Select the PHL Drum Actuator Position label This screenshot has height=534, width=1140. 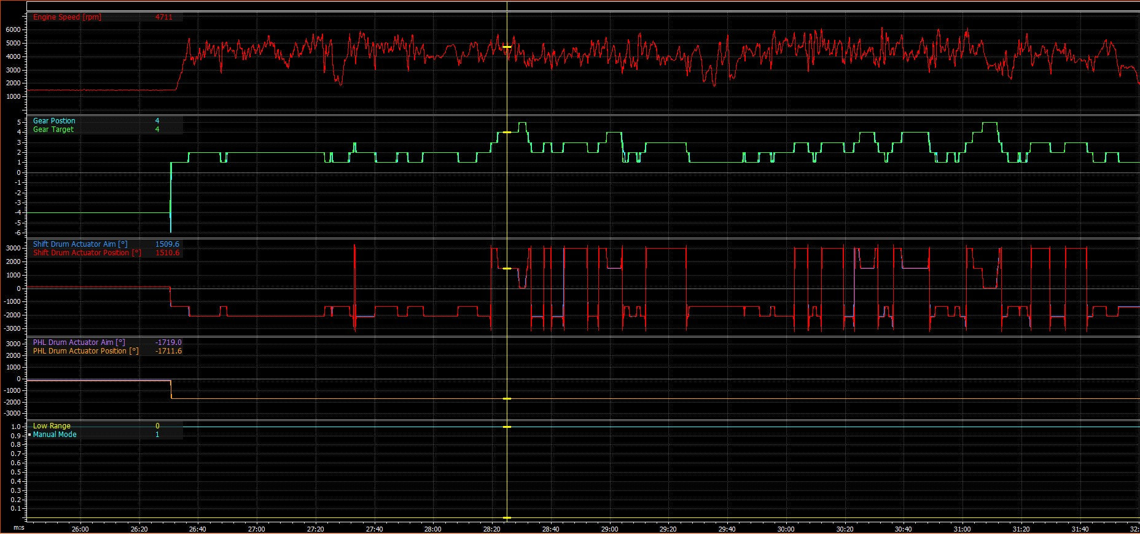click(85, 351)
